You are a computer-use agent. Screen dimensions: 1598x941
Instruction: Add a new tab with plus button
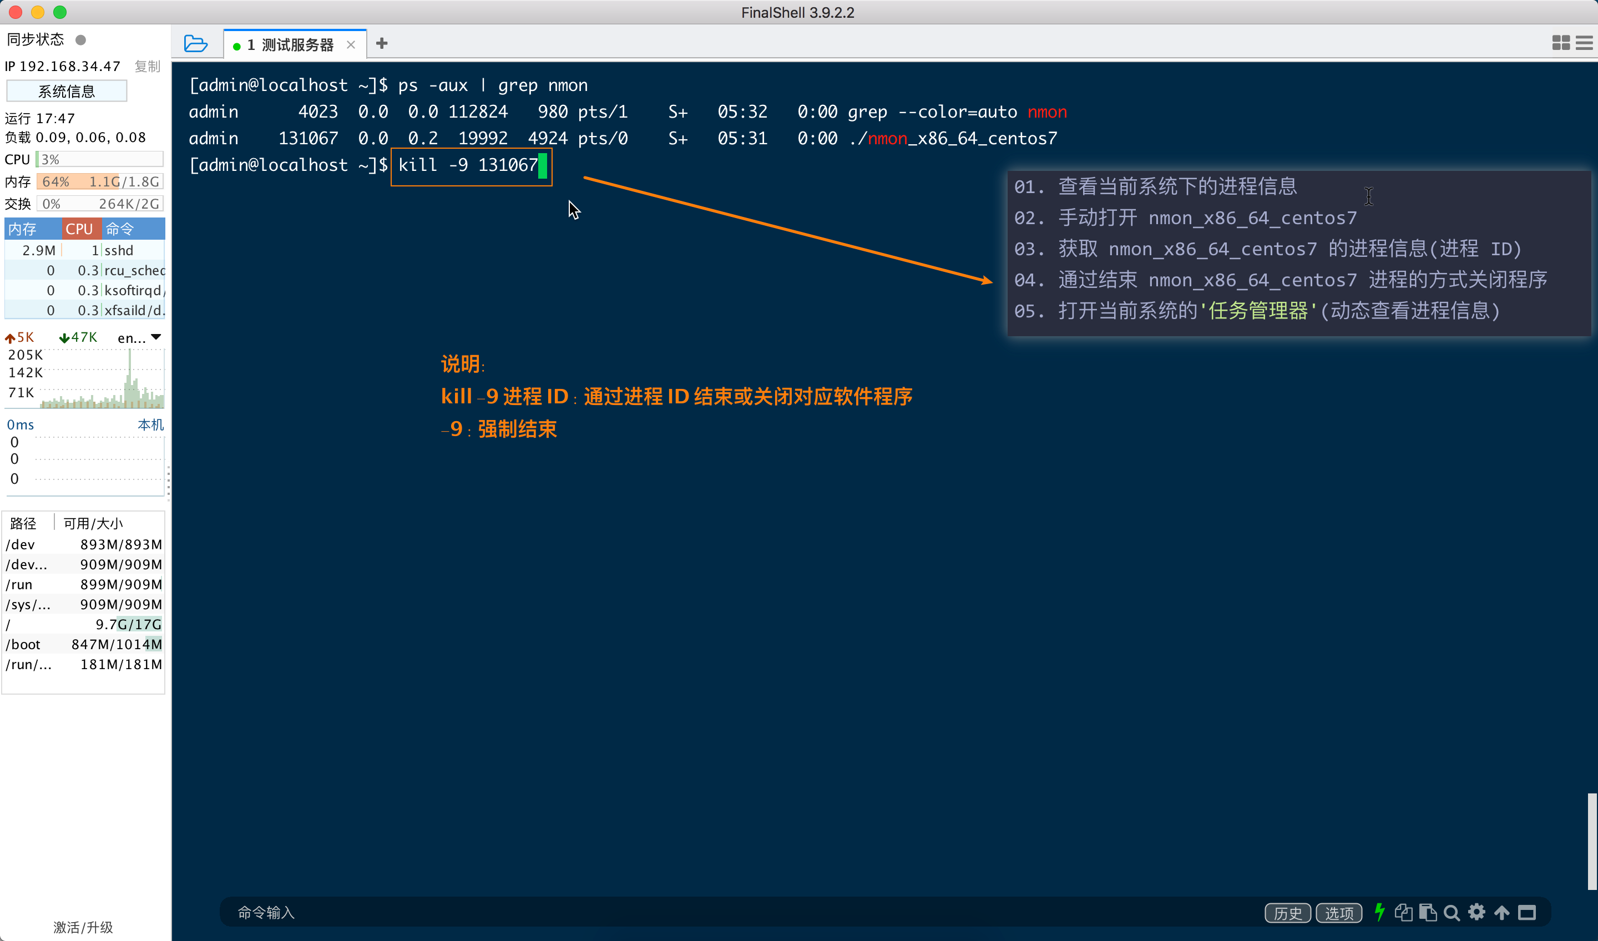(x=382, y=43)
